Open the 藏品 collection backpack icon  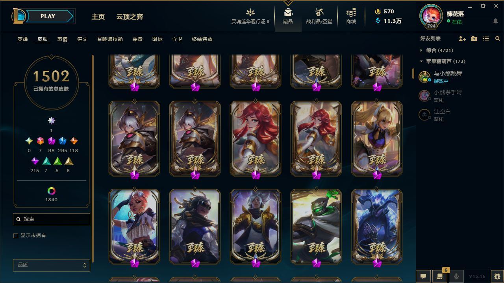coord(288,13)
